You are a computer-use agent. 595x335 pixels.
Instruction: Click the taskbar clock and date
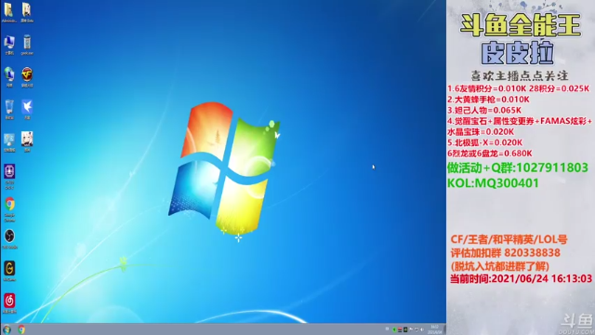tap(435, 329)
